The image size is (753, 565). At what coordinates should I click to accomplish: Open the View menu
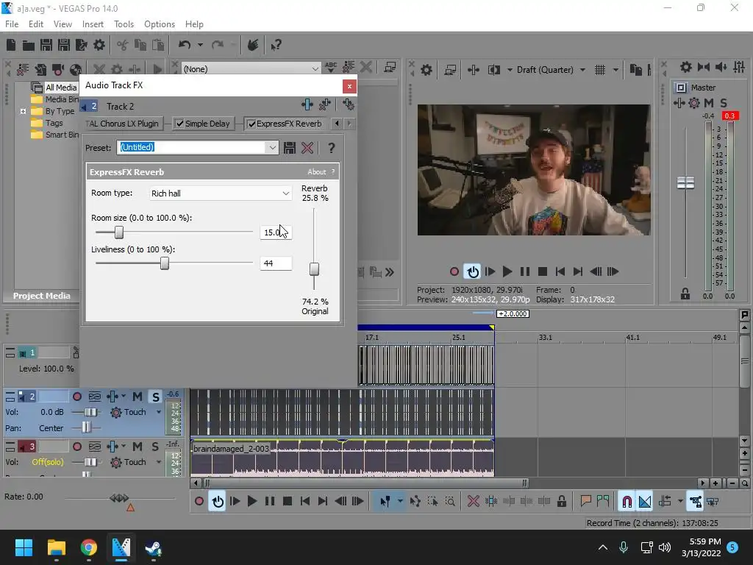pos(63,24)
